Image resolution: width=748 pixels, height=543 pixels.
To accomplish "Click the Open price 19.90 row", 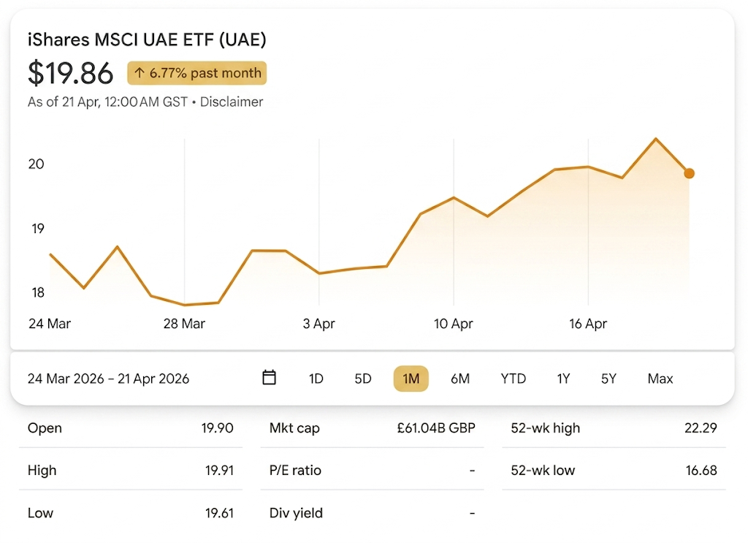I will [130, 428].
